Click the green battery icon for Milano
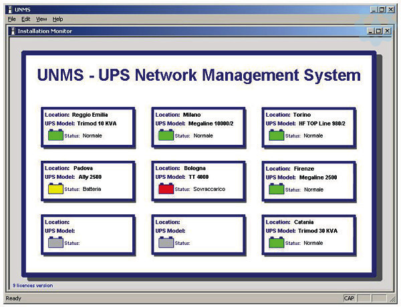The width and height of the screenshot is (401, 307). pos(166,135)
